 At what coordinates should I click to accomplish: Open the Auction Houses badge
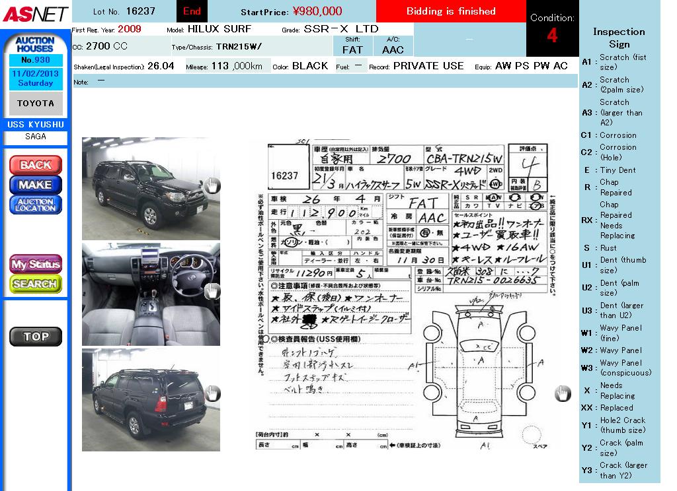point(35,44)
